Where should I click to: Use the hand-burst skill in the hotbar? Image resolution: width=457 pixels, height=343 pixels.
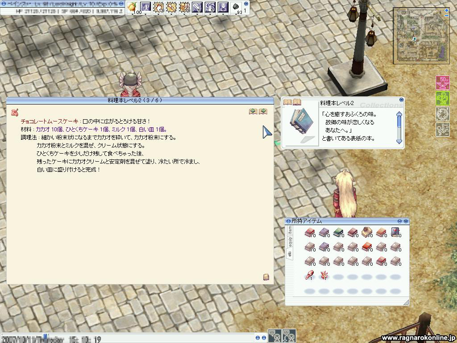(x=158, y=7)
